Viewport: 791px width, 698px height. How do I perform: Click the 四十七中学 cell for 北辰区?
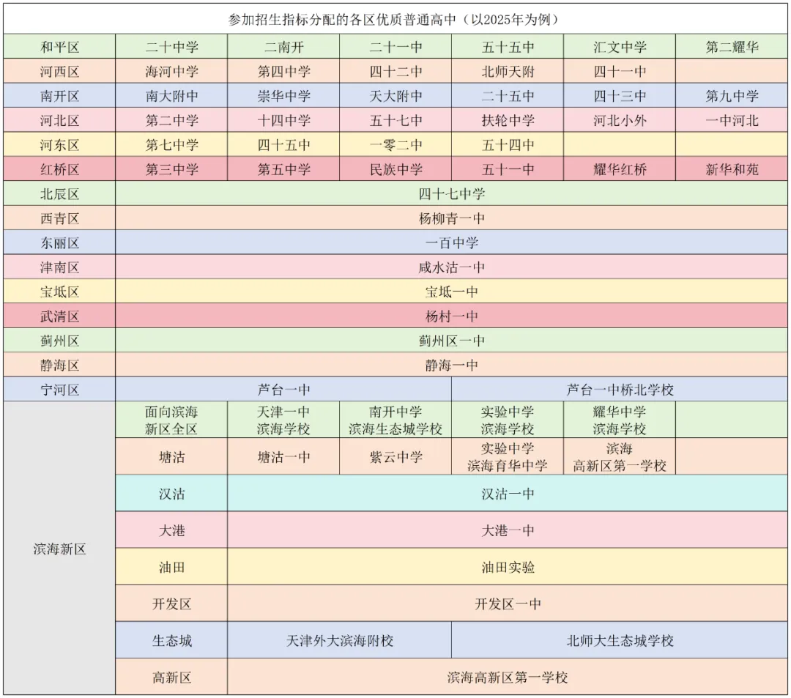click(453, 193)
